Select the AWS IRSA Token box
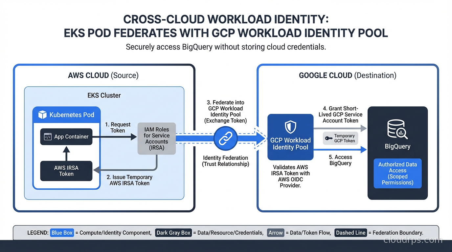 click(66, 171)
